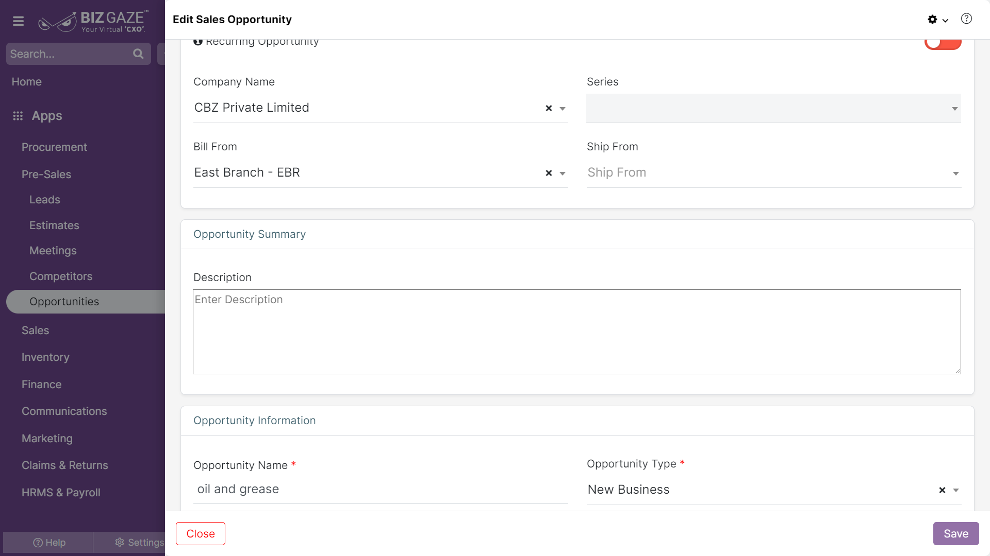Select Opportunities in sidebar
990x556 pixels.
click(x=86, y=302)
